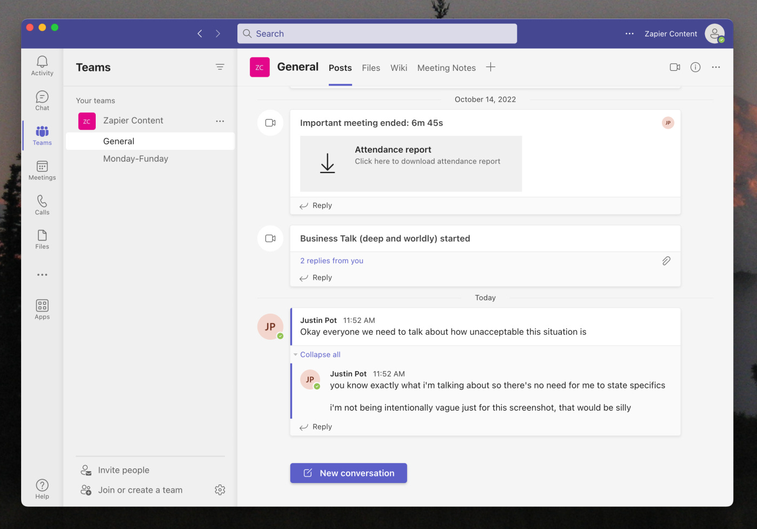757x529 pixels.
Task: Select the Zapier Content team
Action: click(133, 121)
